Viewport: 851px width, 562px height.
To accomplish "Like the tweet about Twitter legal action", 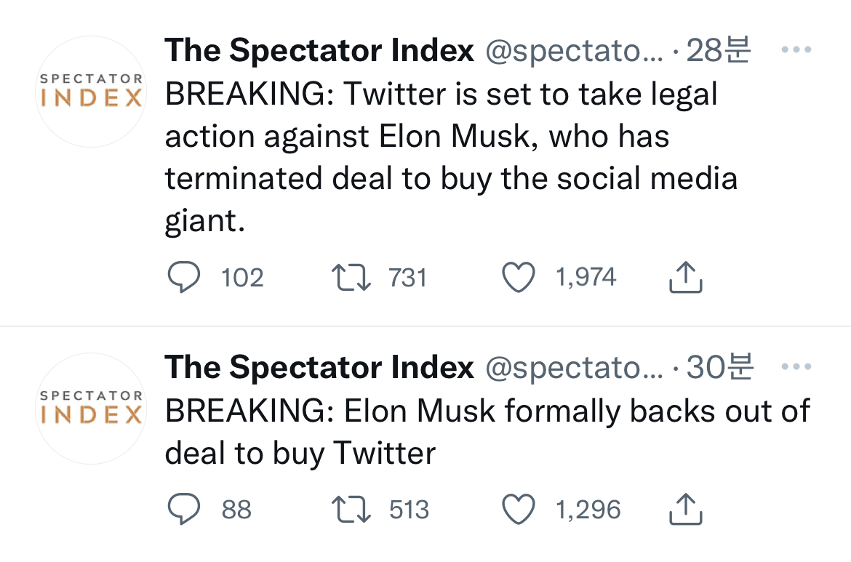I will tap(519, 278).
